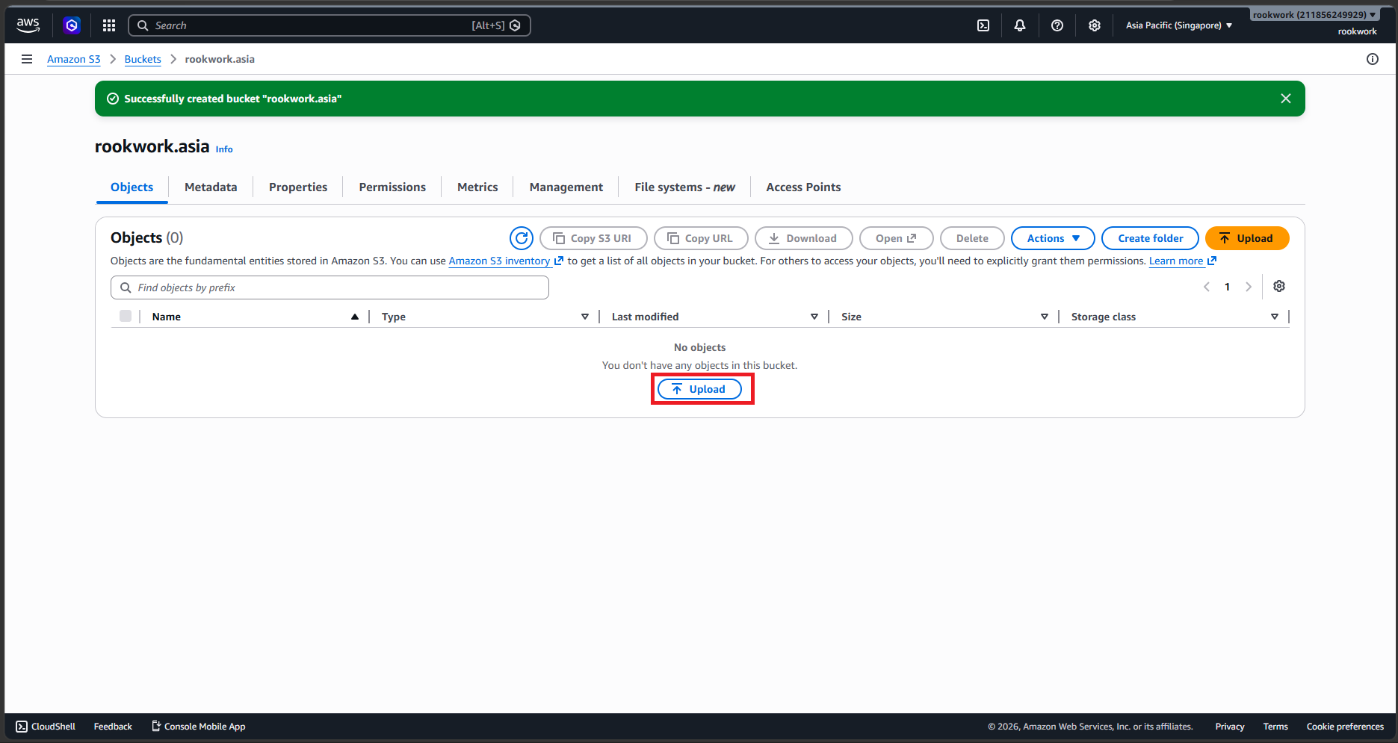Dismiss the bucket created success banner
Image resolution: width=1398 pixels, height=743 pixels.
click(1286, 99)
